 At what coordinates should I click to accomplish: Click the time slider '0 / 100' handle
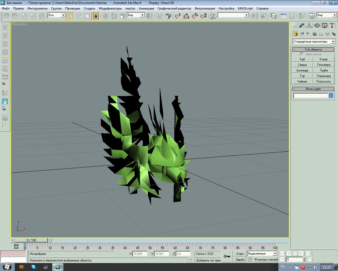[31, 240]
